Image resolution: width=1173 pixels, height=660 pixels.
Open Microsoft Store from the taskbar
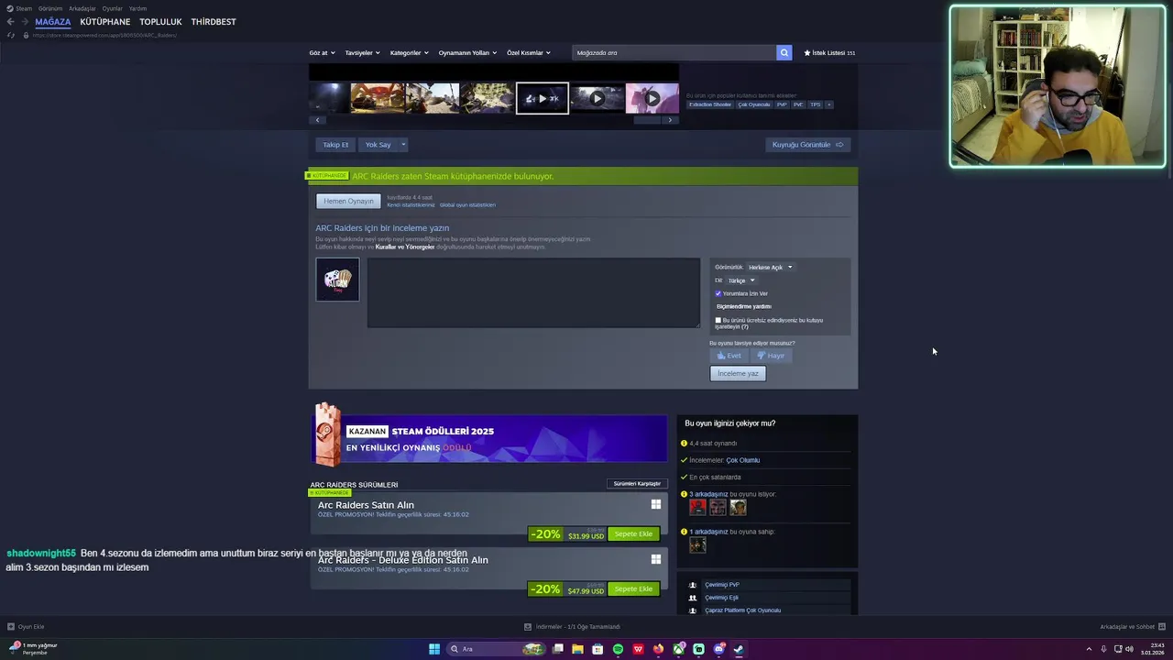point(597,649)
